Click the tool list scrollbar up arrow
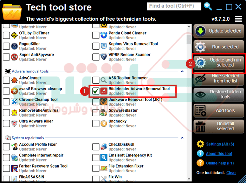This screenshot has height=183, width=246. pos(189,27)
